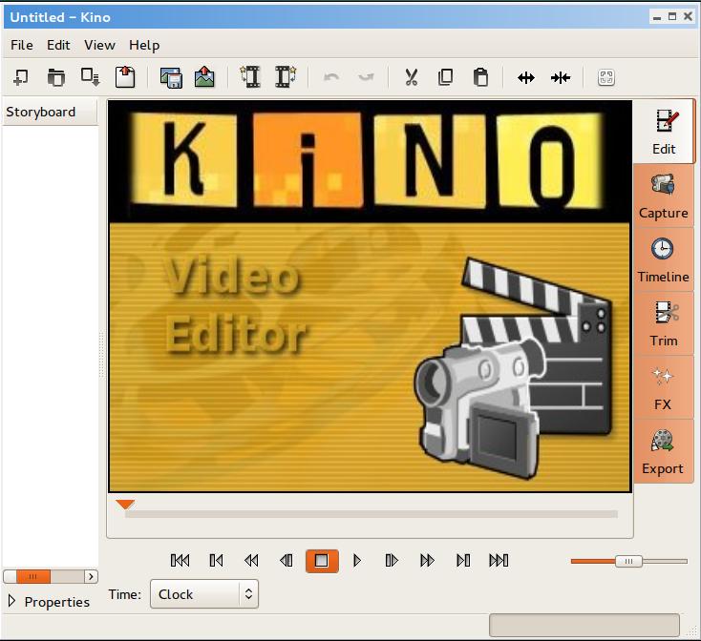701x641 pixels.
Task: Open the Export mode tab
Action: pyautogui.click(x=664, y=451)
